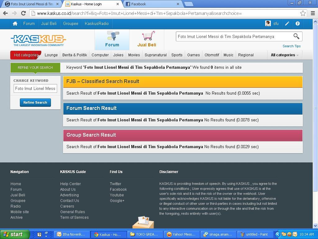Open the Sports category
Viewport: 318px width, 239px height.
[x=177, y=55]
